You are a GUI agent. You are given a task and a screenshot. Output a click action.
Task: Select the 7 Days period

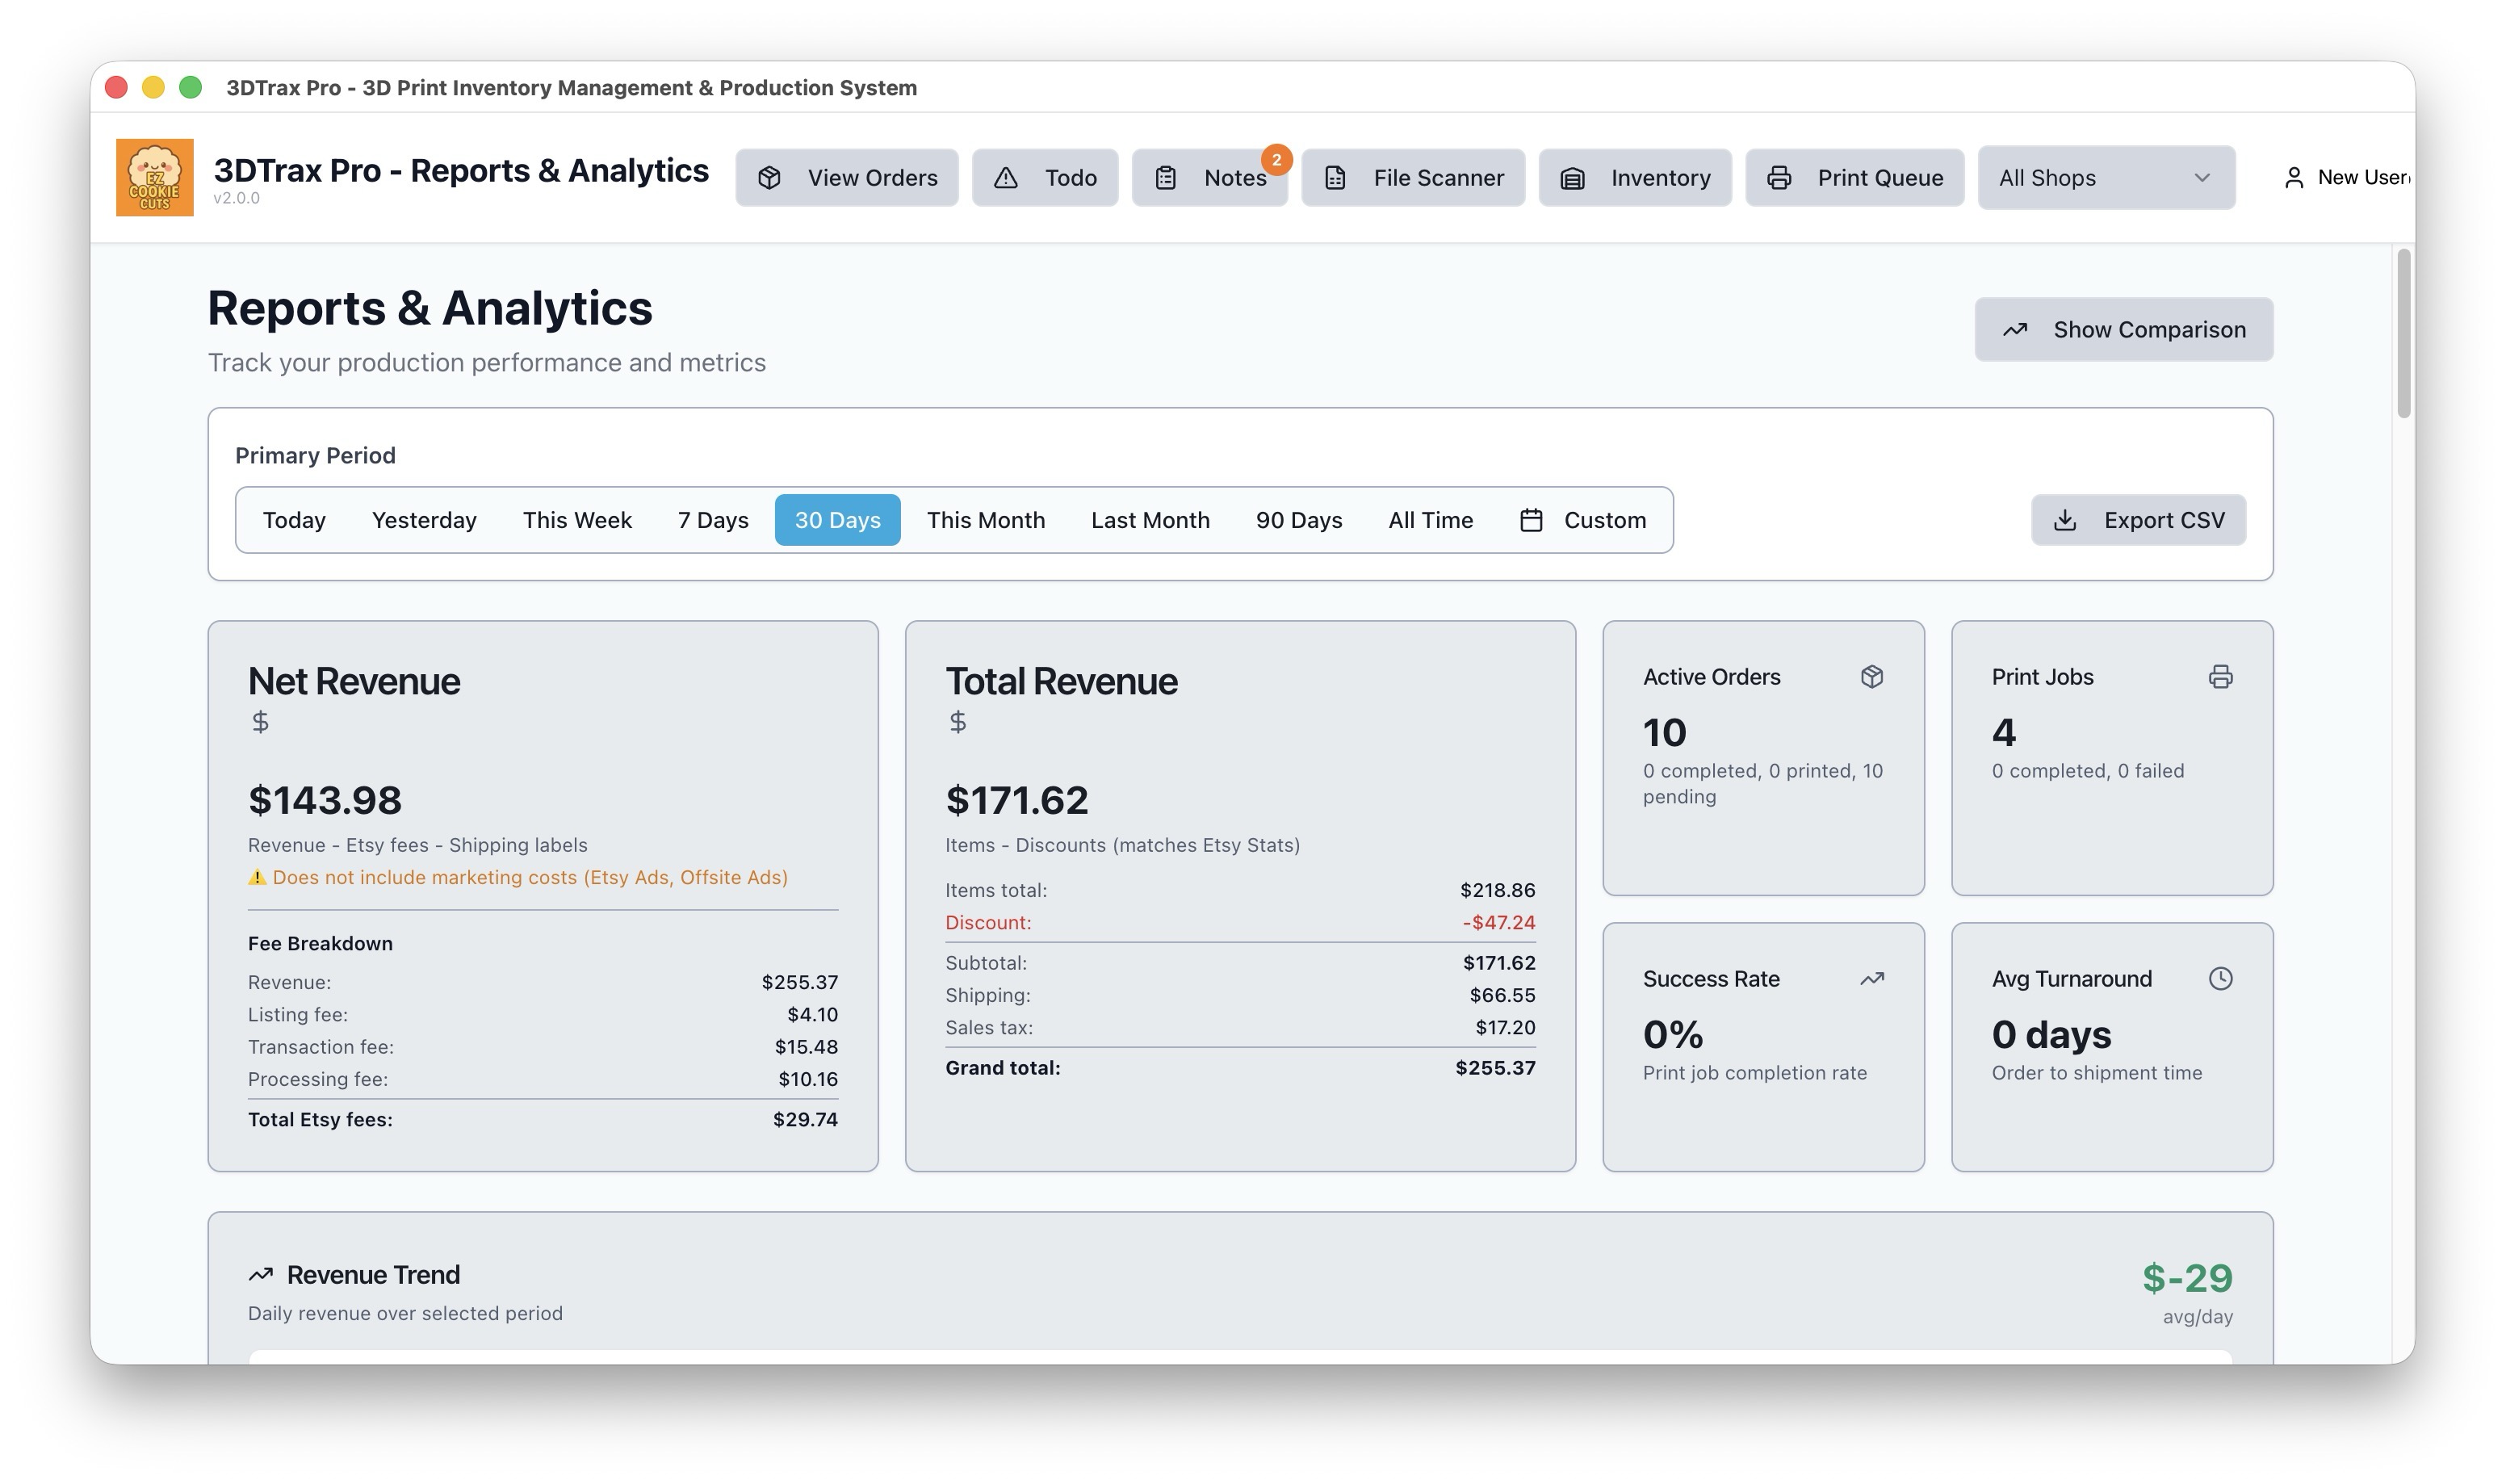tap(713, 520)
